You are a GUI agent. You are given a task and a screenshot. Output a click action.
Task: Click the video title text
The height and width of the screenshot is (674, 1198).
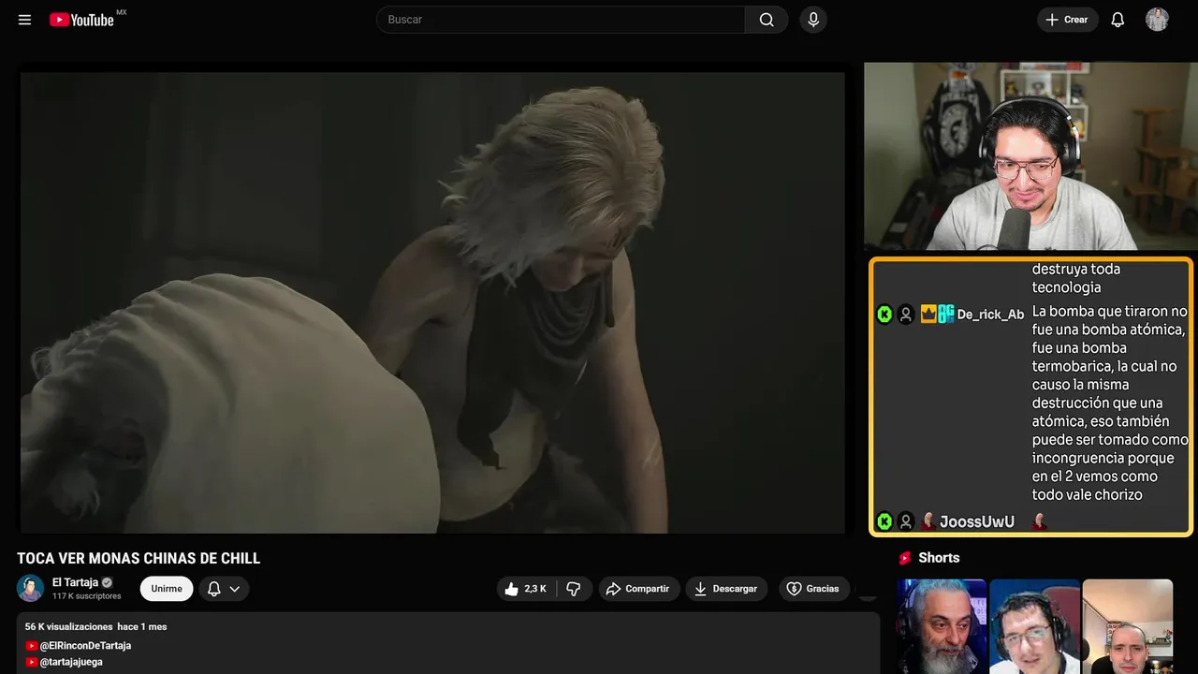139,559
